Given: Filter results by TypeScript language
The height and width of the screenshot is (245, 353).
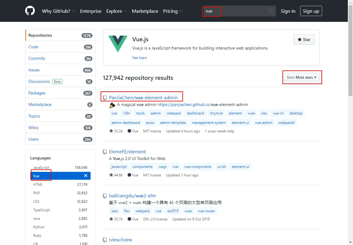Looking at the screenshot, I should [x=60, y=210].
